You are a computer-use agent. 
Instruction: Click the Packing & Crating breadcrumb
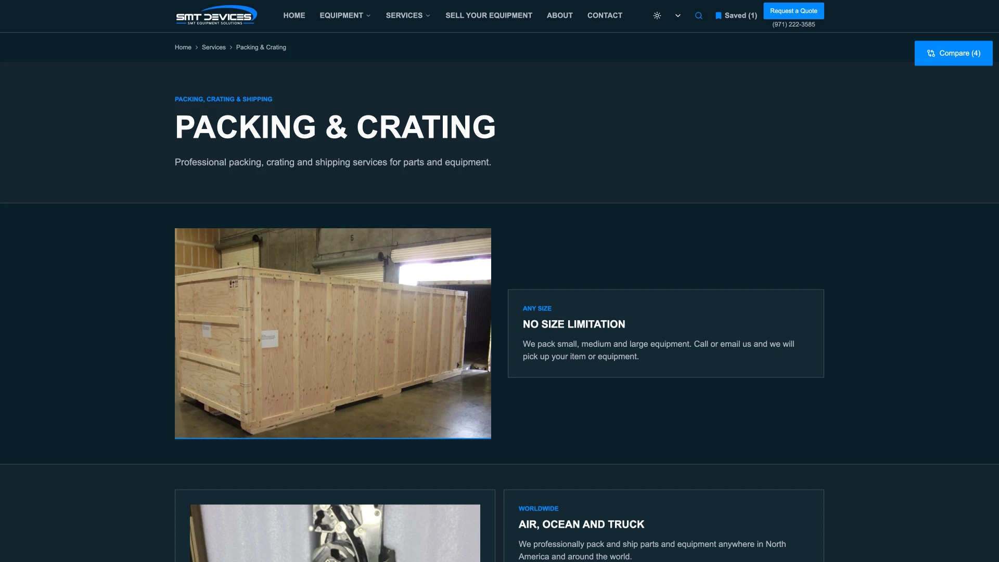coord(261,47)
